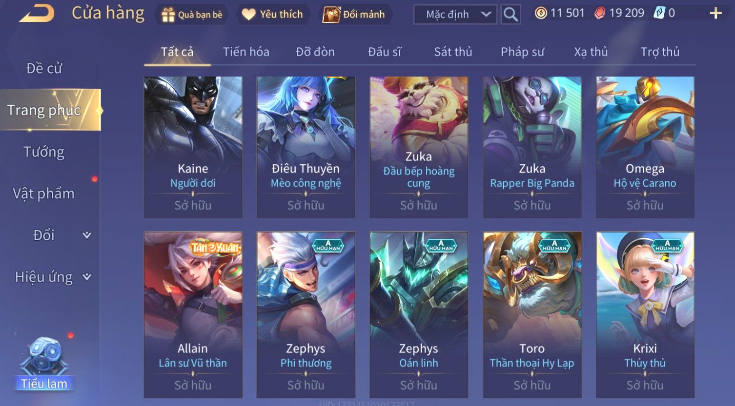Open the Mặc định sort dropdown
The height and width of the screenshot is (406, 735).
pos(455,15)
